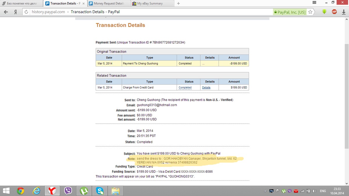Click the Yandex 'Я' home button
This screenshot has width=349, height=196.
(x=15, y=12)
